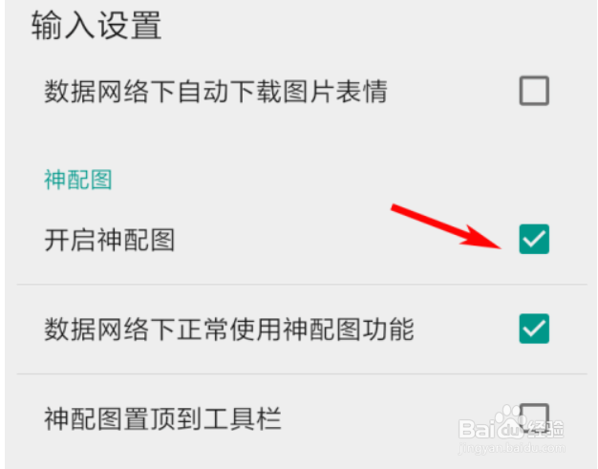Click the white strip at left edge
The width and height of the screenshot is (598, 469).
click(x=2, y=235)
